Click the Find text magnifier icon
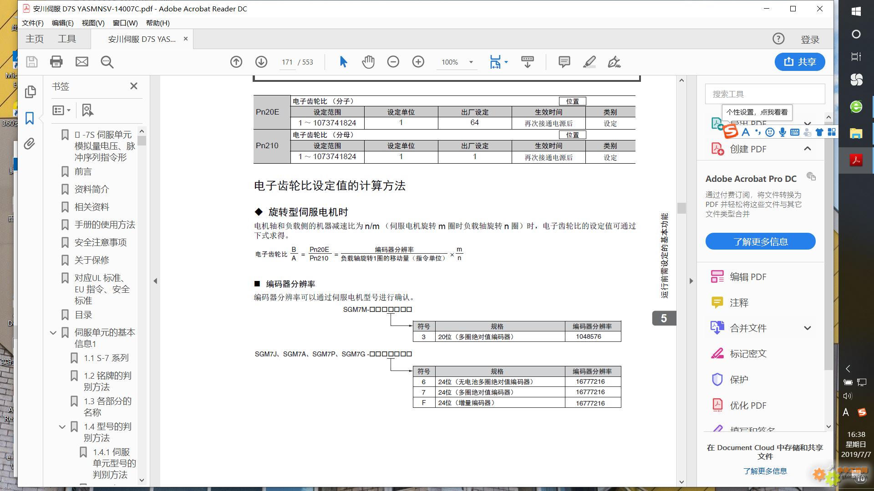This screenshot has width=874, height=491. click(x=107, y=62)
